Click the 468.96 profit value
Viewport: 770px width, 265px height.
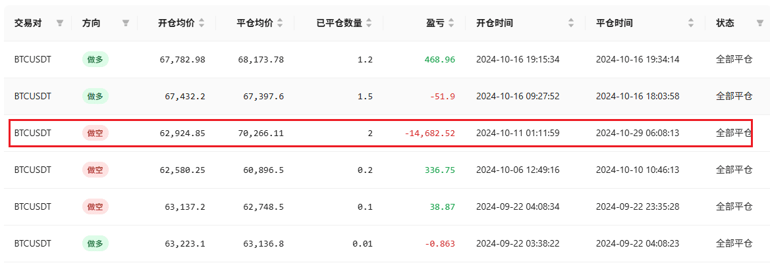(440, 60)
